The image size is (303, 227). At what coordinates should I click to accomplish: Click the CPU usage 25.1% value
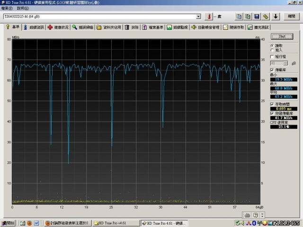click(x=284, y=127)
